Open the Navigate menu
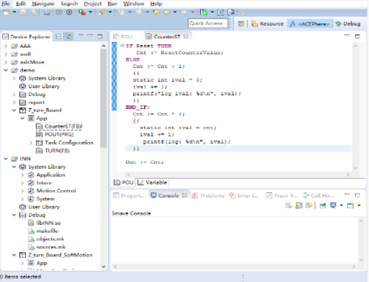The image size is (369, 282). (43, 4)
